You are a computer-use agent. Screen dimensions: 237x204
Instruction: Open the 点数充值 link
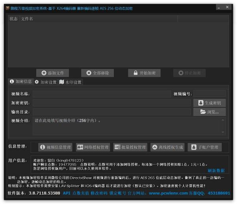[81, 193]
